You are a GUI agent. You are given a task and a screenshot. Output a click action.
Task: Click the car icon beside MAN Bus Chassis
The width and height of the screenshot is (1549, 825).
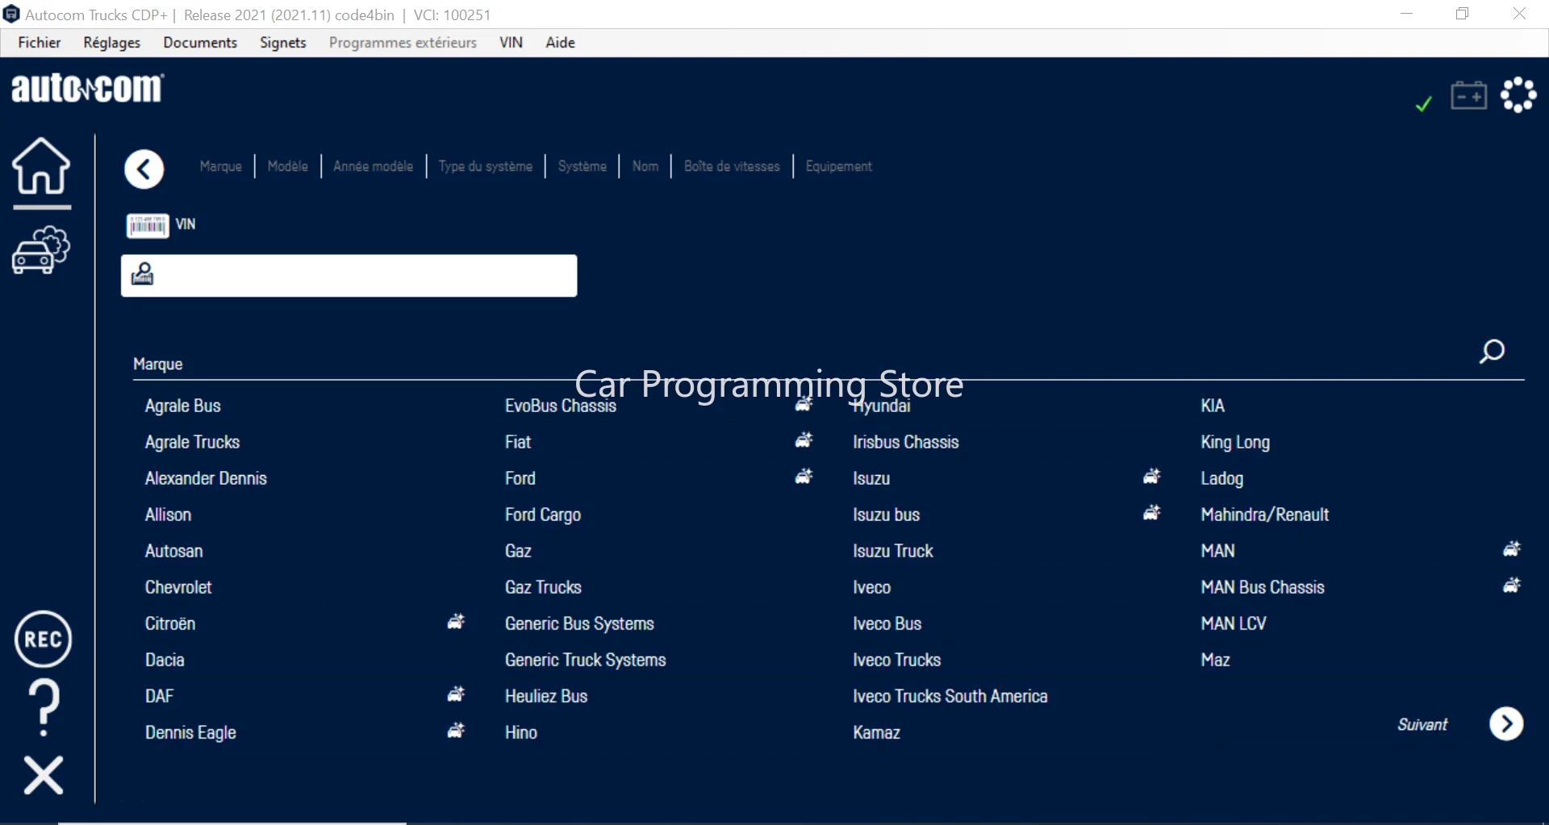[1512, 585]
